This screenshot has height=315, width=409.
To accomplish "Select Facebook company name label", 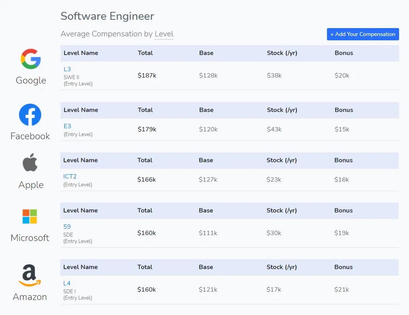I will click(30, 136).
